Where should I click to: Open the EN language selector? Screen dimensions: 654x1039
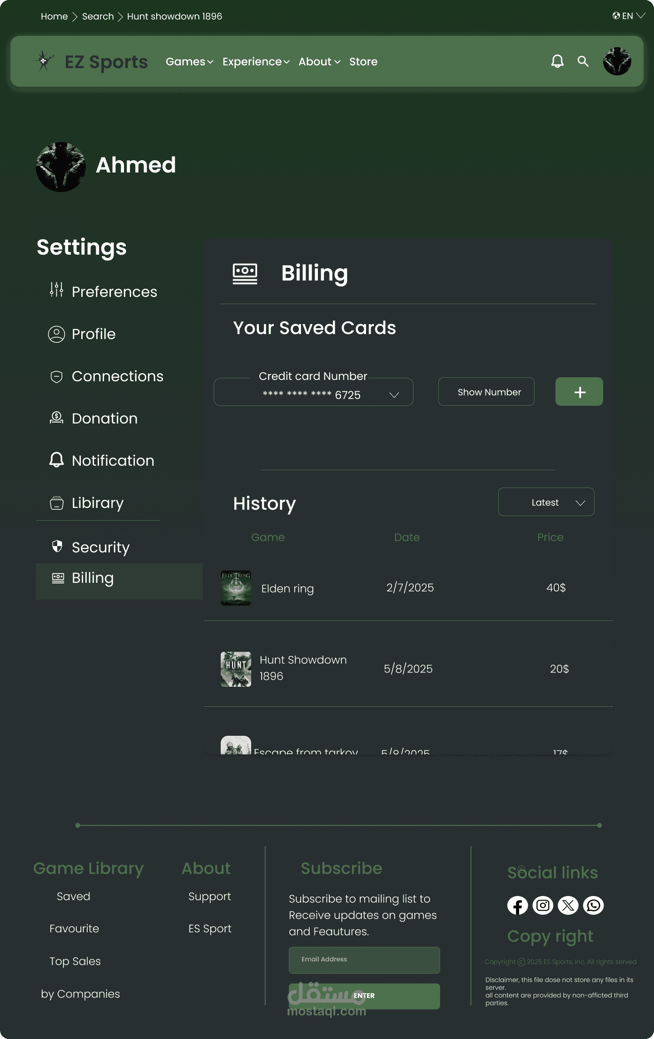point(629,16)
